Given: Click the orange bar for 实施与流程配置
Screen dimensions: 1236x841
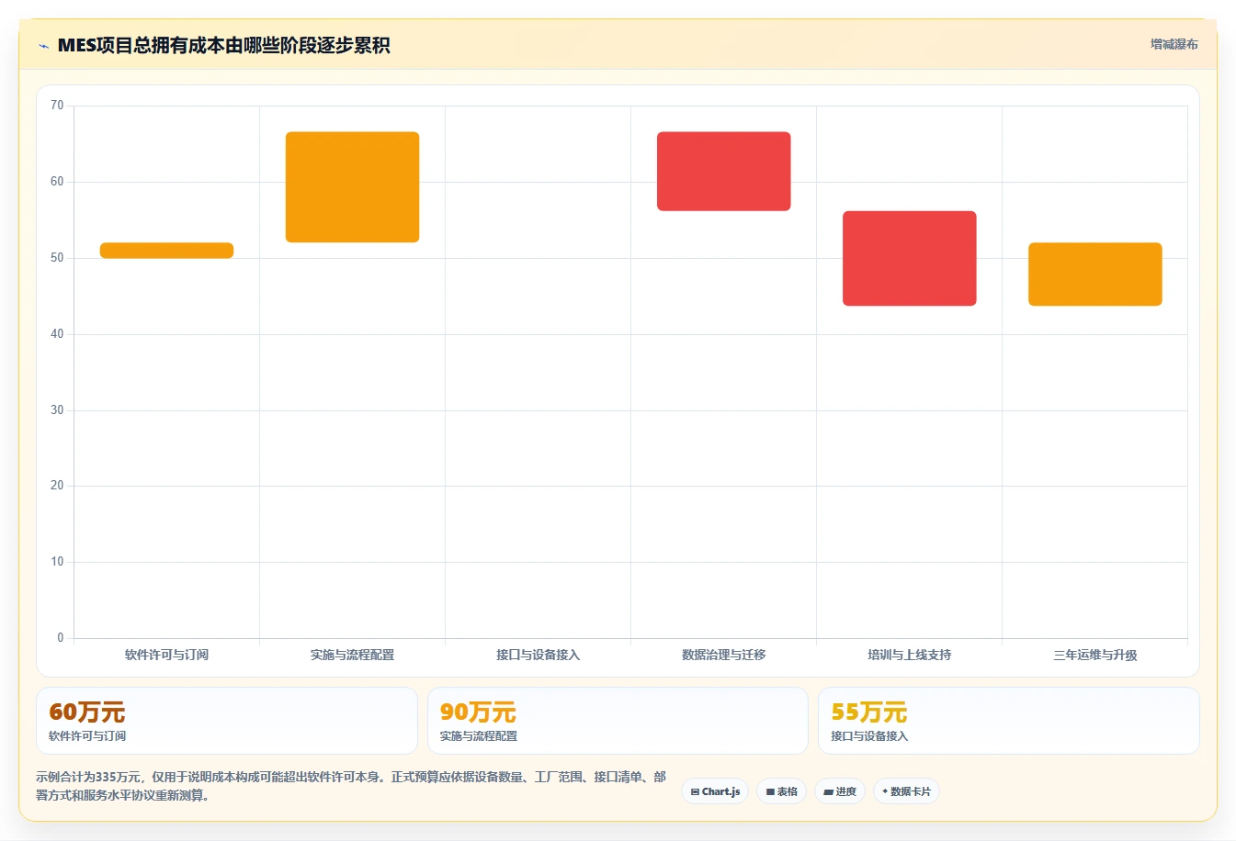Looking at the screenshot, I should pos(352,187).
